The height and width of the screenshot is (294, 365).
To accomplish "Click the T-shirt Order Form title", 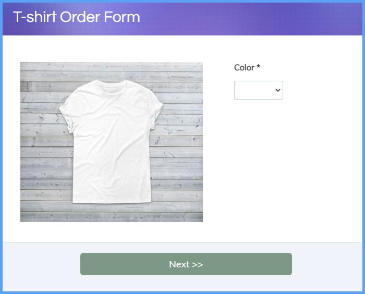I will [x=77, y=17].
